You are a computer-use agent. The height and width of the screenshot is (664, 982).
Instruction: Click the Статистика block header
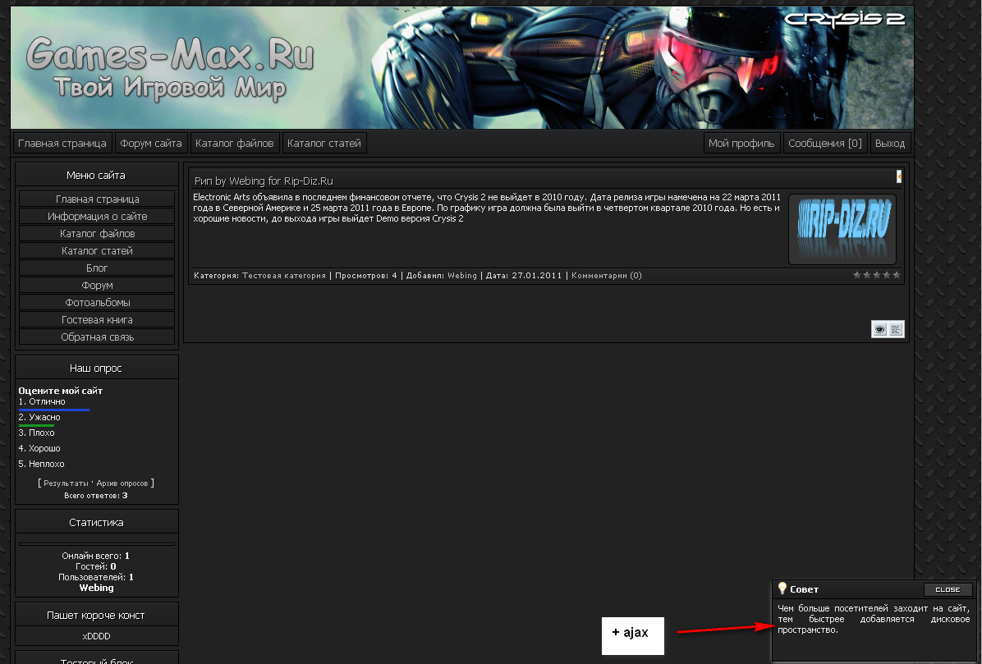tap(96, 523)
